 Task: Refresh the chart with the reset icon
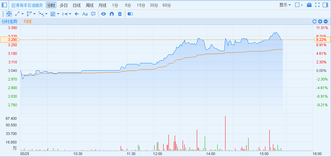[x=314, y=21]
